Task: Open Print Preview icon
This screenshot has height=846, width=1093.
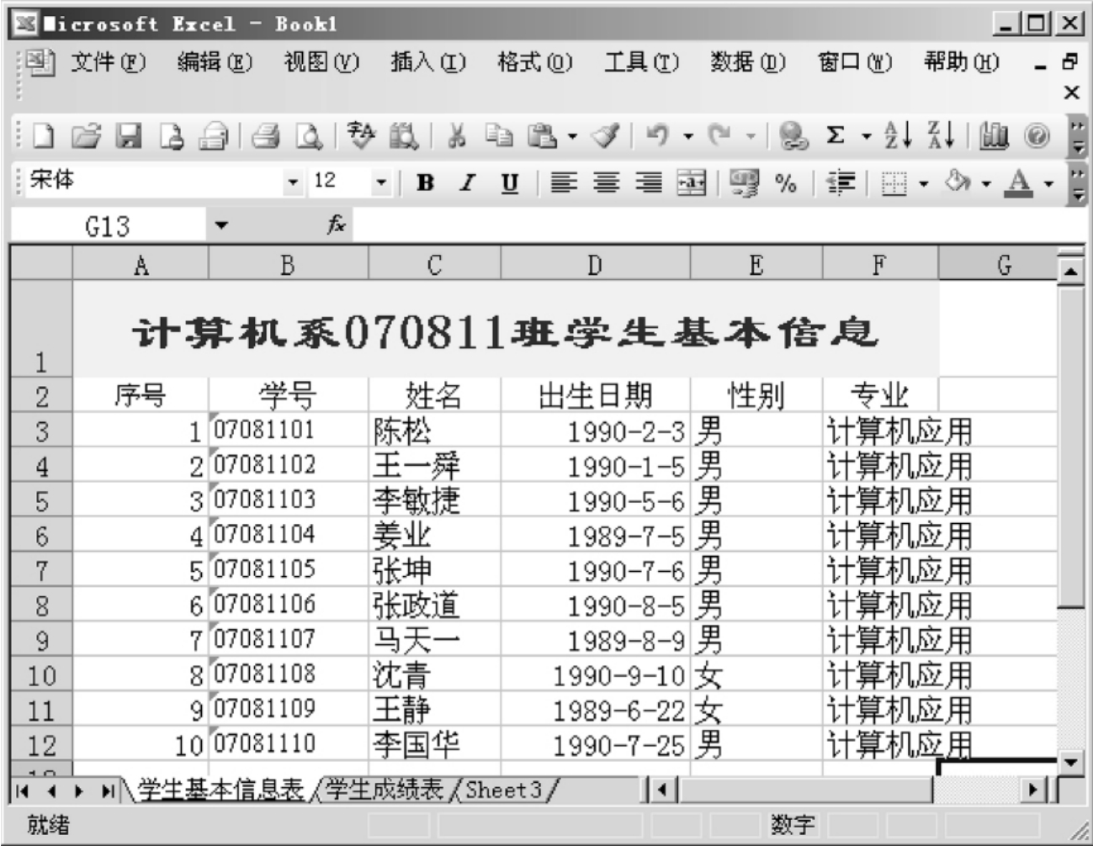Action: pos(310,135)
